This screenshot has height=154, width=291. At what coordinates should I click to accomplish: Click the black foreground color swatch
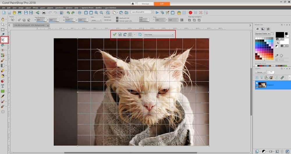[279, 35]
